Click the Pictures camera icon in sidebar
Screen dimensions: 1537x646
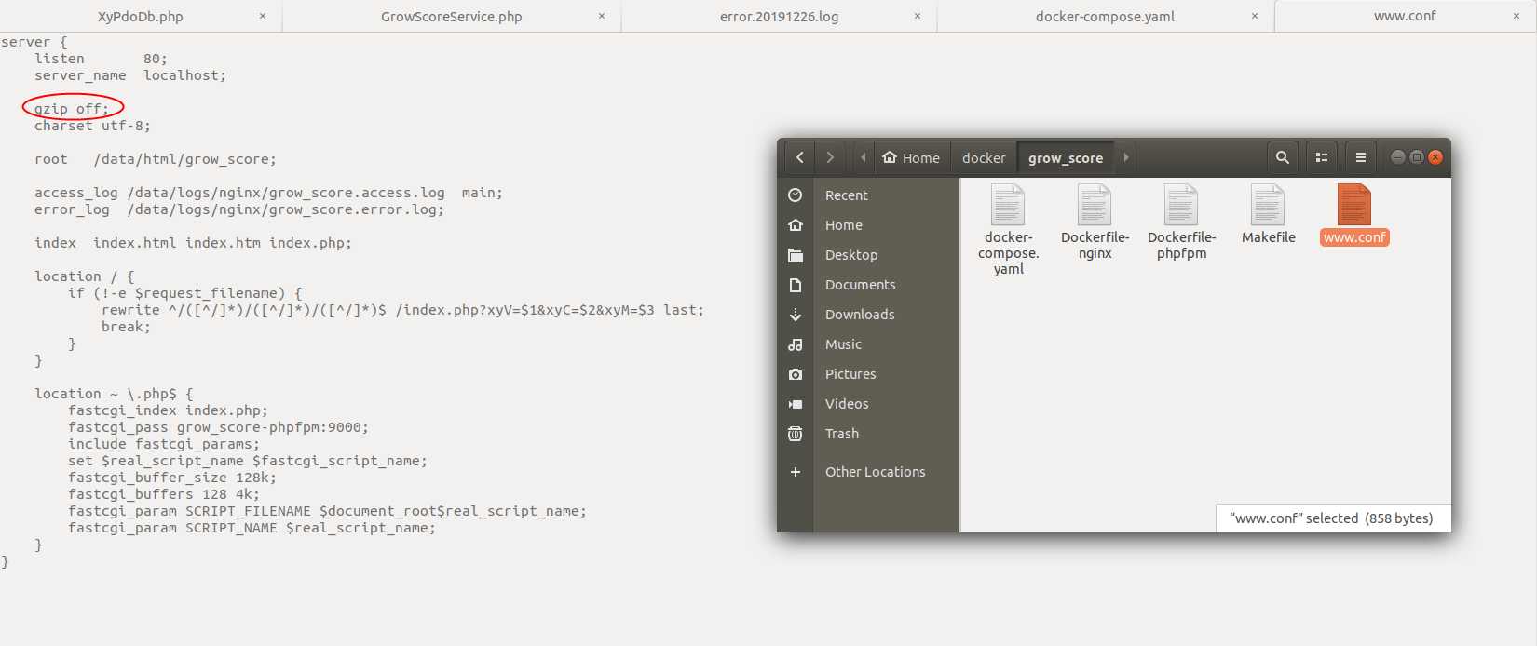click(795, 374)
